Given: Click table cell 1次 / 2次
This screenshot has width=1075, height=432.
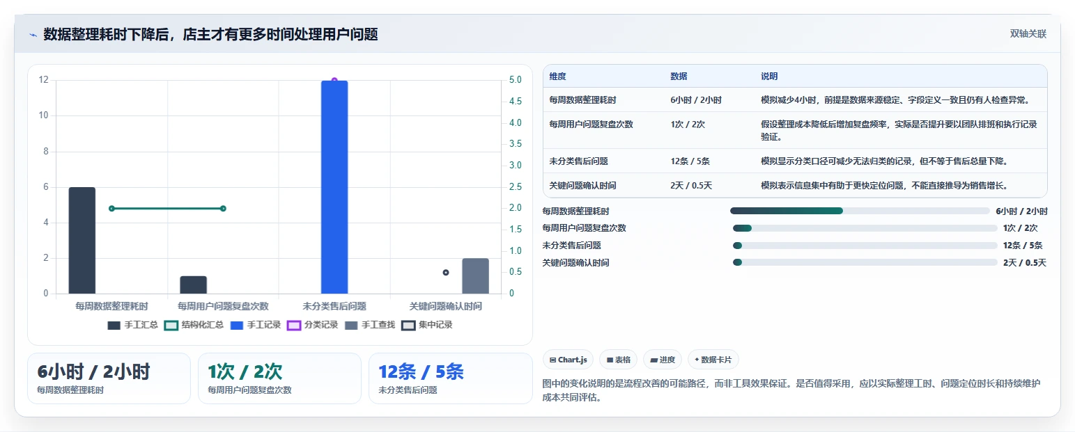Looking at the screenshot, I should pyautogui.click(x=688, y=125).
